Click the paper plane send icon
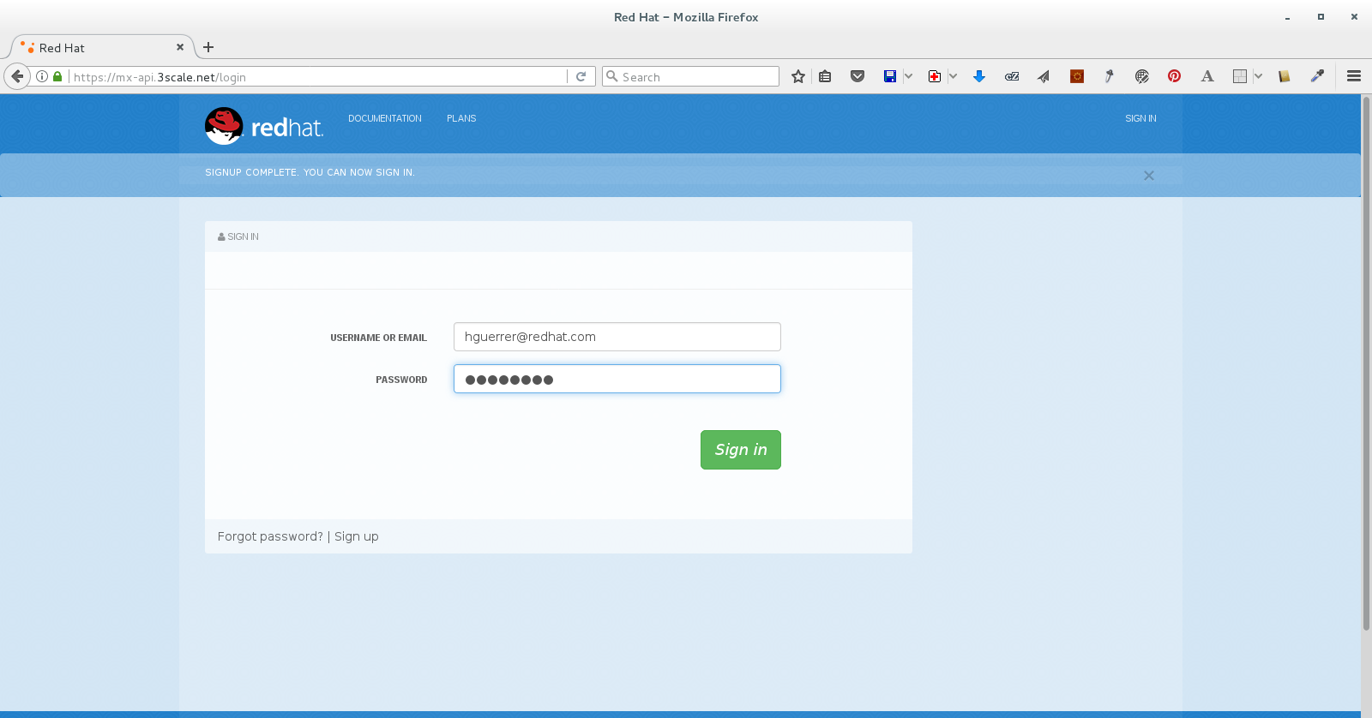The height and width of the screenshot is (718, 1372). tap(1044, 76)
